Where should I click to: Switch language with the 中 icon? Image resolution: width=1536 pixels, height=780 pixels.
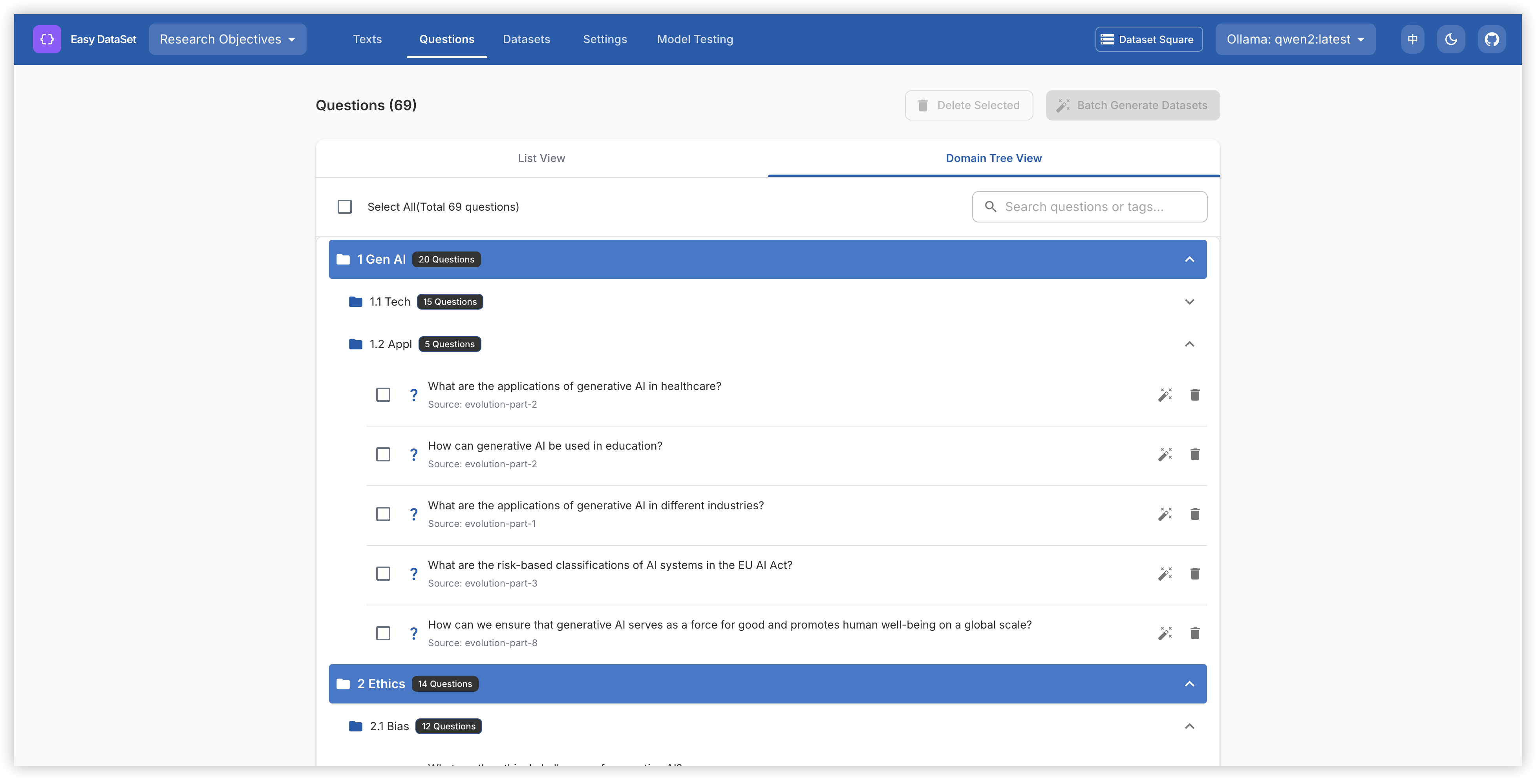tap(1412, 39)
